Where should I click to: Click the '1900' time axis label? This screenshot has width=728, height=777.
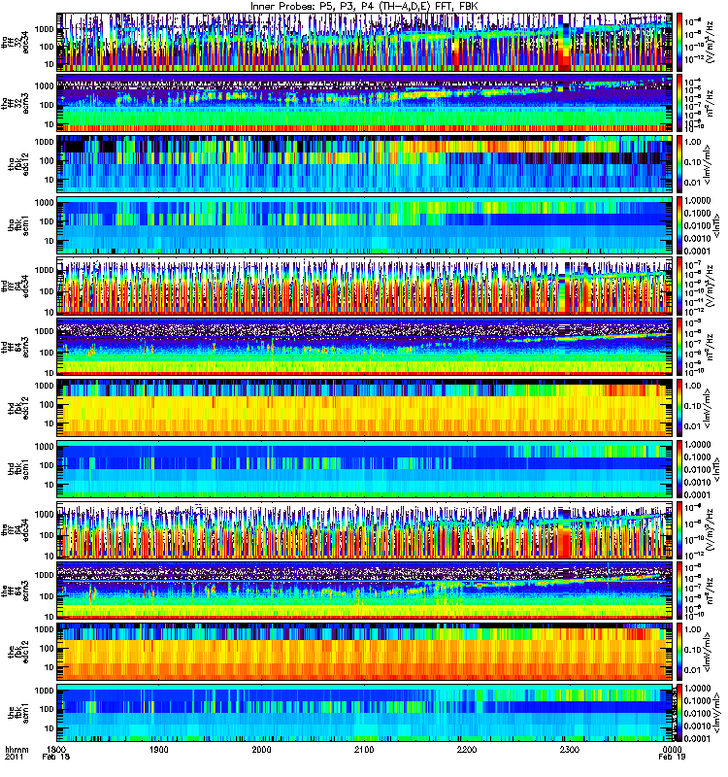pos(158,750)
